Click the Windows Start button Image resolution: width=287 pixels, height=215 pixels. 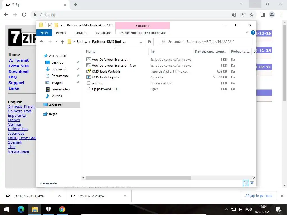coord(7,209)
